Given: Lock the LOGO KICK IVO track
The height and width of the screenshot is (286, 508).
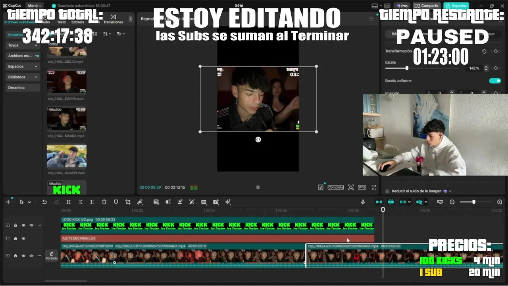Looking at the screenshot, I should (15, 225).
